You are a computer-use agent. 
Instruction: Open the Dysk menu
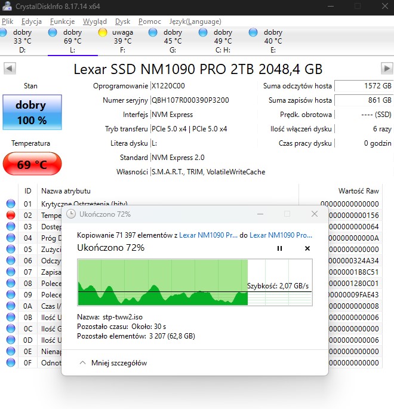122,21
